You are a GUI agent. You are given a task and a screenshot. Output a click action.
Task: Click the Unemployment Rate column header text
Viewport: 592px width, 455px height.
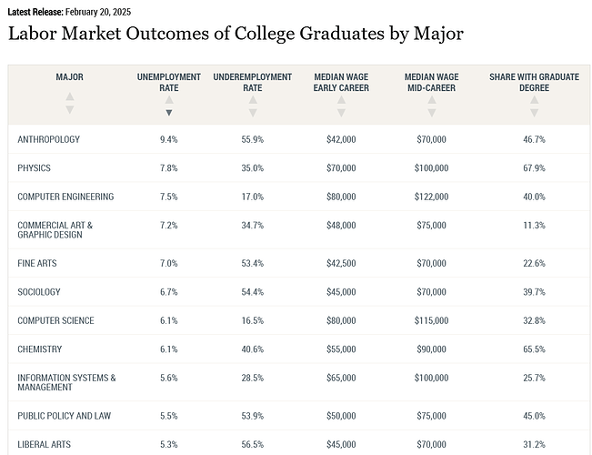169,82
